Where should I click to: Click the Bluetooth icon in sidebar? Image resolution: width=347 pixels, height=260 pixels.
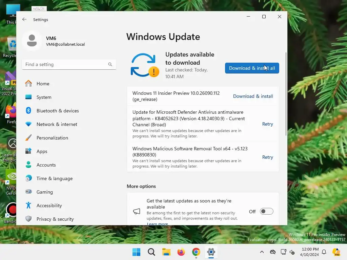pyautogui.click(x=28, y=111)
